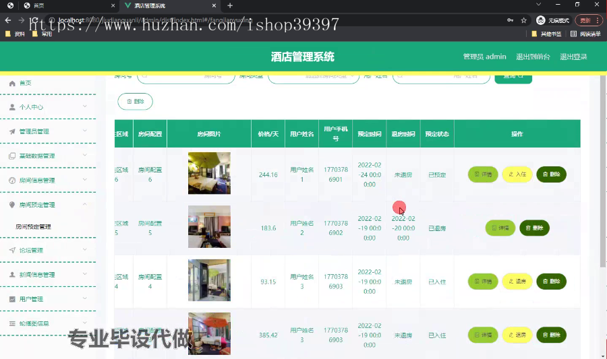The height and width of the screenshot is (359, 607).
Task: Click the password key icon in address bar
Action: [x=511, y=20]
